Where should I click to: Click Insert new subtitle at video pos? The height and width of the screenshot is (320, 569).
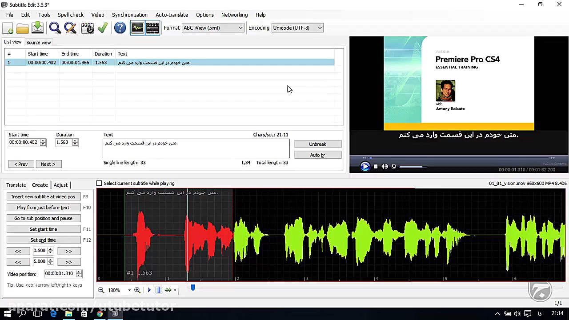[43, 196]
